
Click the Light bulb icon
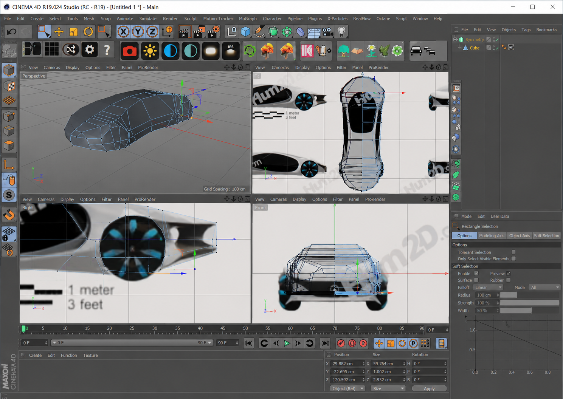pos(341,32)
